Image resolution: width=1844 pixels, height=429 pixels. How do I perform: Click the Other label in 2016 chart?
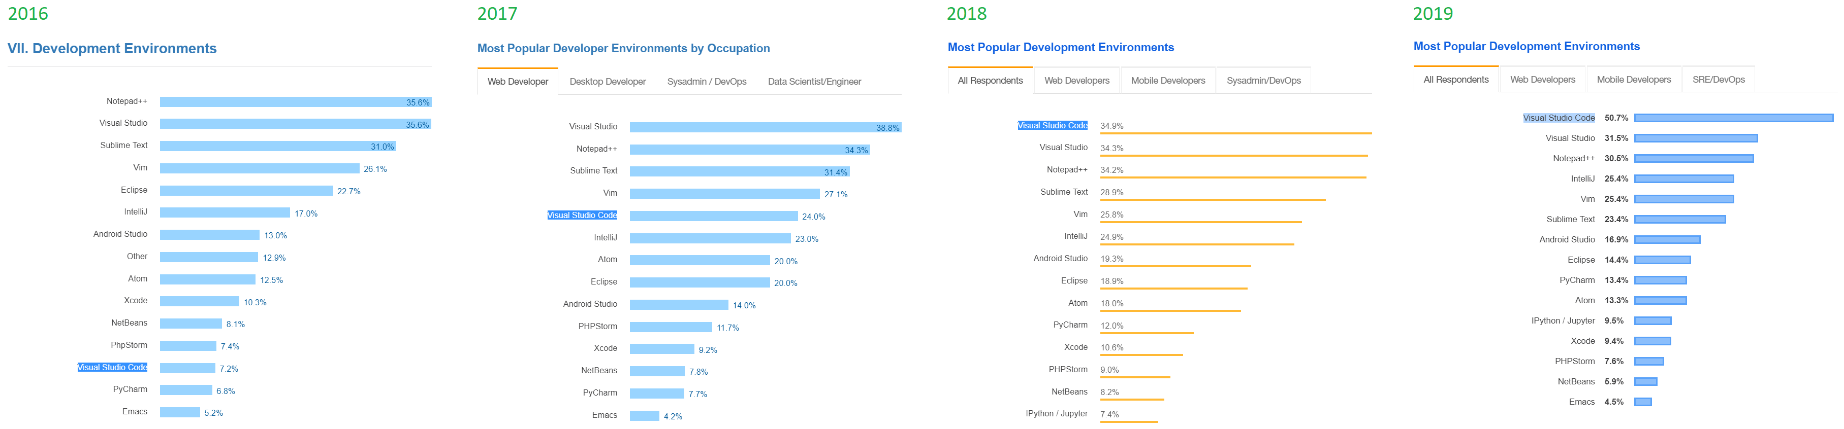point(137,257)
